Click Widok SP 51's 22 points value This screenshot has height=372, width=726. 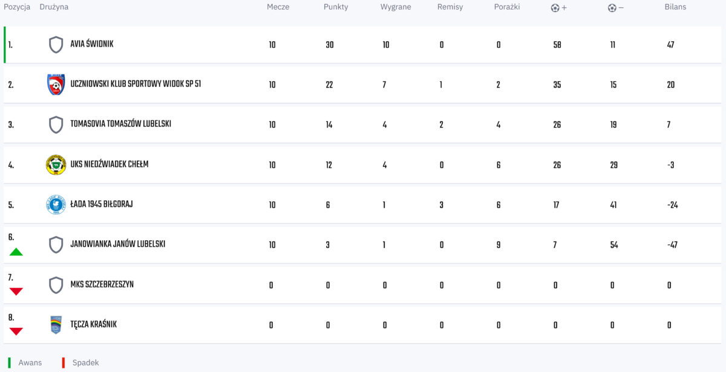click(x=329, y=85)
